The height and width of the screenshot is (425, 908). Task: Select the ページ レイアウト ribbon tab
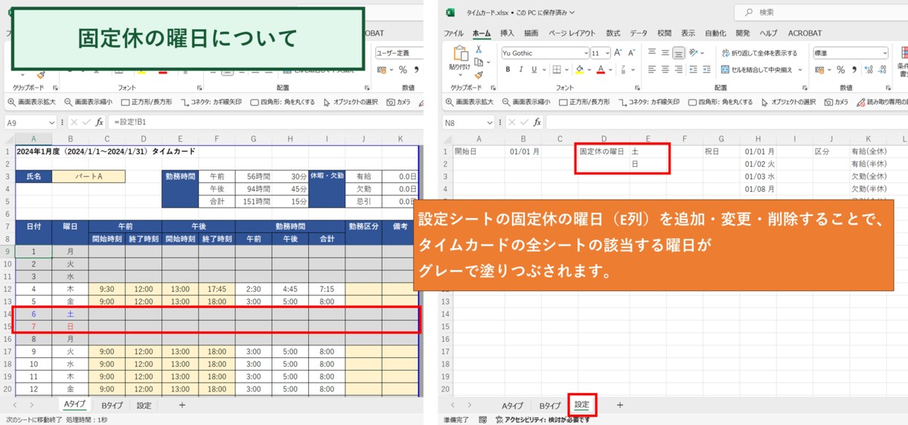click(572, 33)
